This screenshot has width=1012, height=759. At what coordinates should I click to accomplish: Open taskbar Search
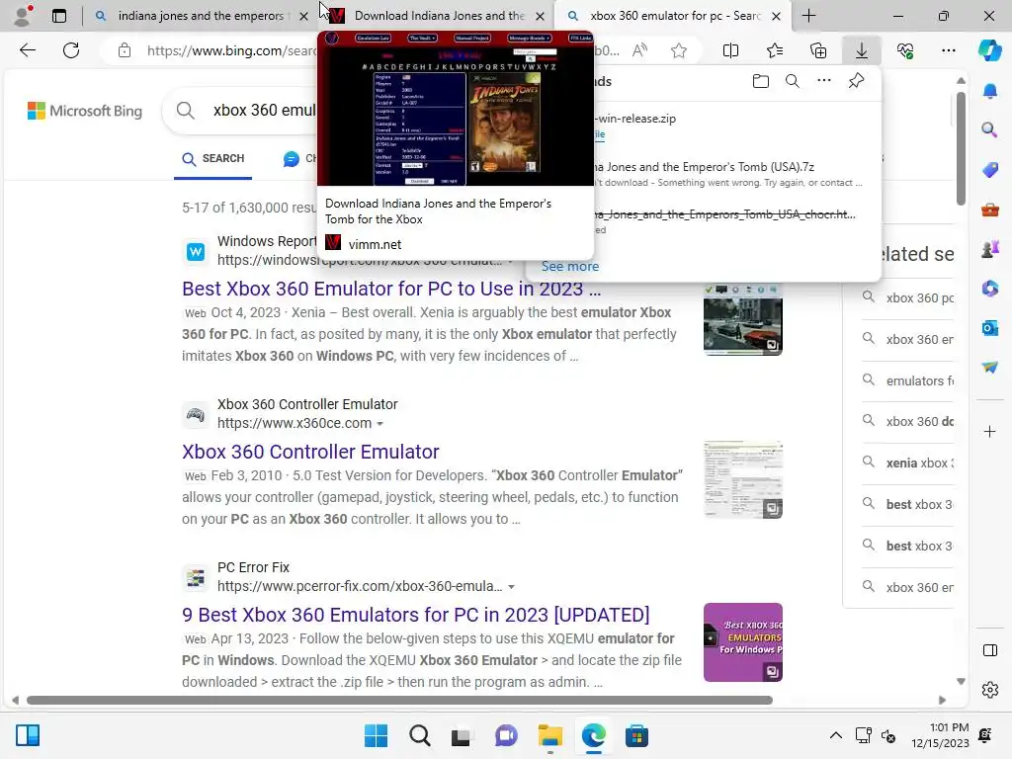click(419, 735)
